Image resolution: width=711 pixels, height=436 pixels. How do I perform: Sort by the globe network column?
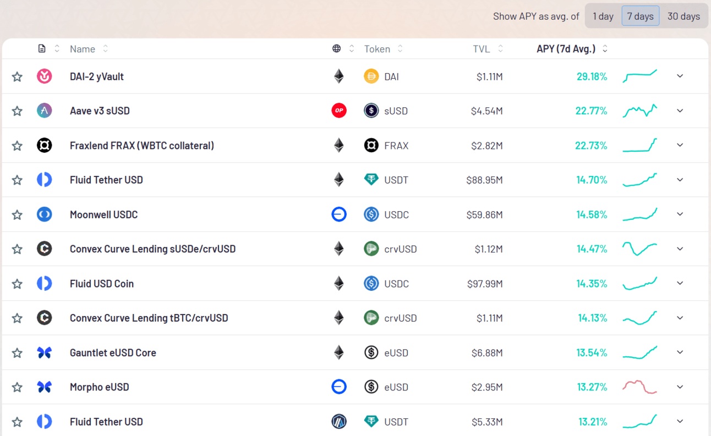(343, 49)
